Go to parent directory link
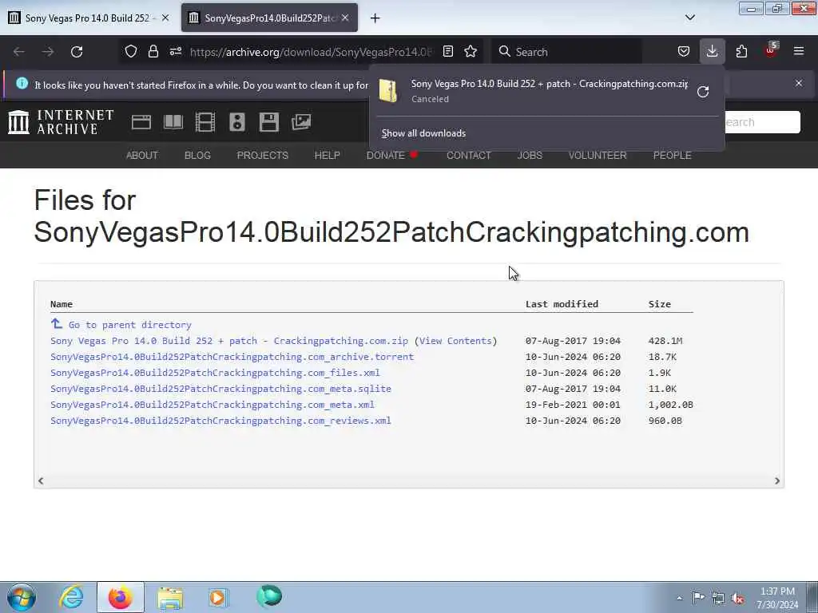 click(130, 325)
